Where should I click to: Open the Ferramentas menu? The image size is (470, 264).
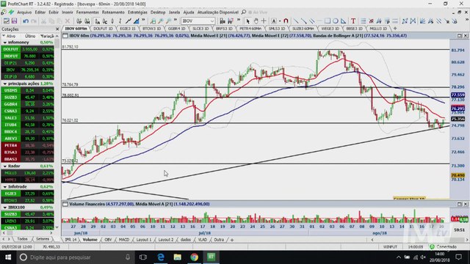click(x=87, y=12)
